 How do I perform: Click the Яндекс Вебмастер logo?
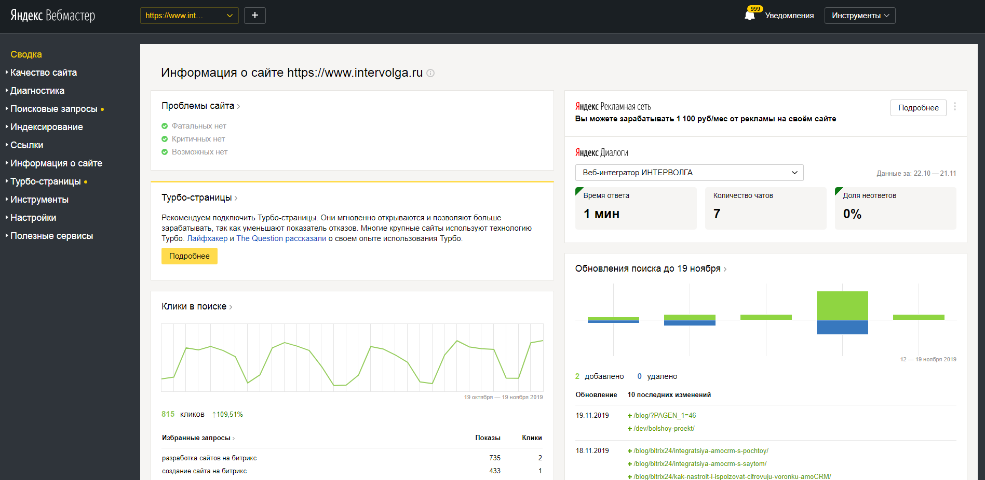(x=53, y=16)
